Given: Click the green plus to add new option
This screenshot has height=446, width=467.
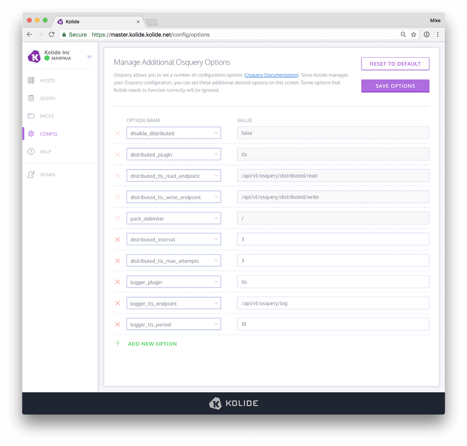Looking at the screenshot, I should click(117, 343).
